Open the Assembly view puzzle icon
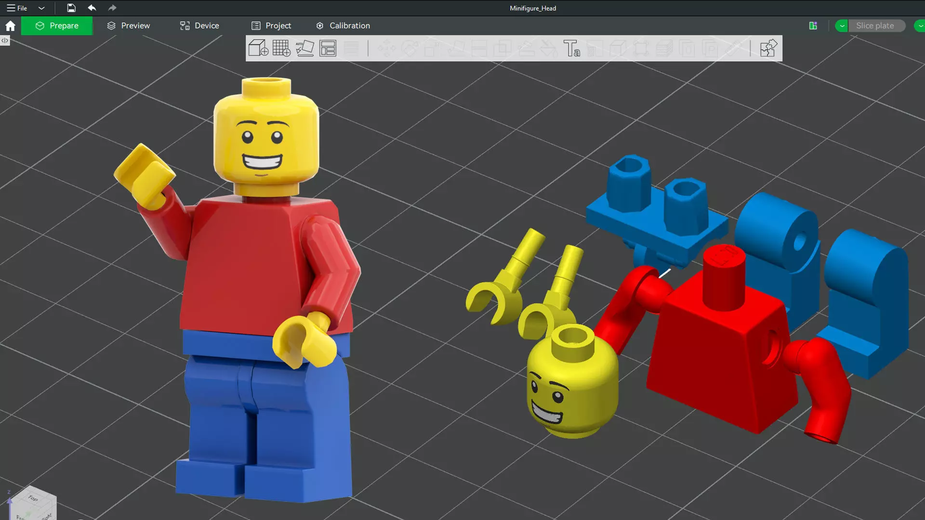 point(768,48)
